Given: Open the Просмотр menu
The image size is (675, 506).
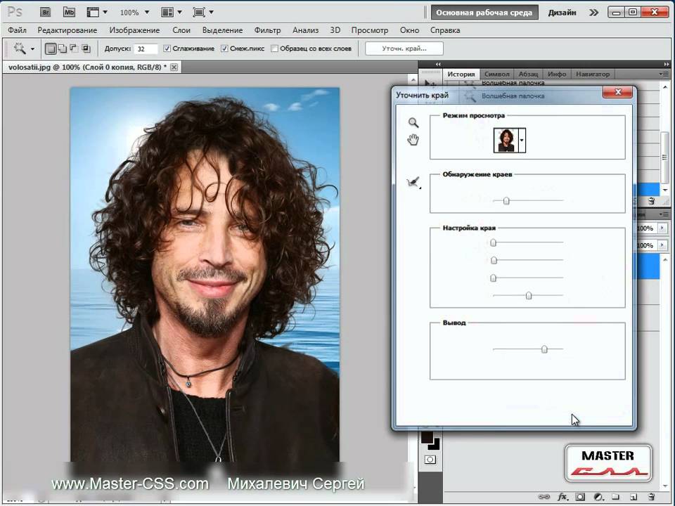Looking at the screenshot, I should pyautogui.click(x=369, y=30).
